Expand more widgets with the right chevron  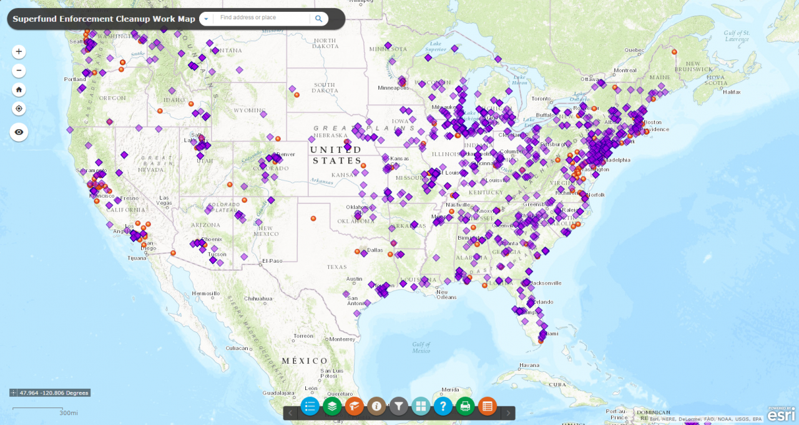click(x=507, y=412)
